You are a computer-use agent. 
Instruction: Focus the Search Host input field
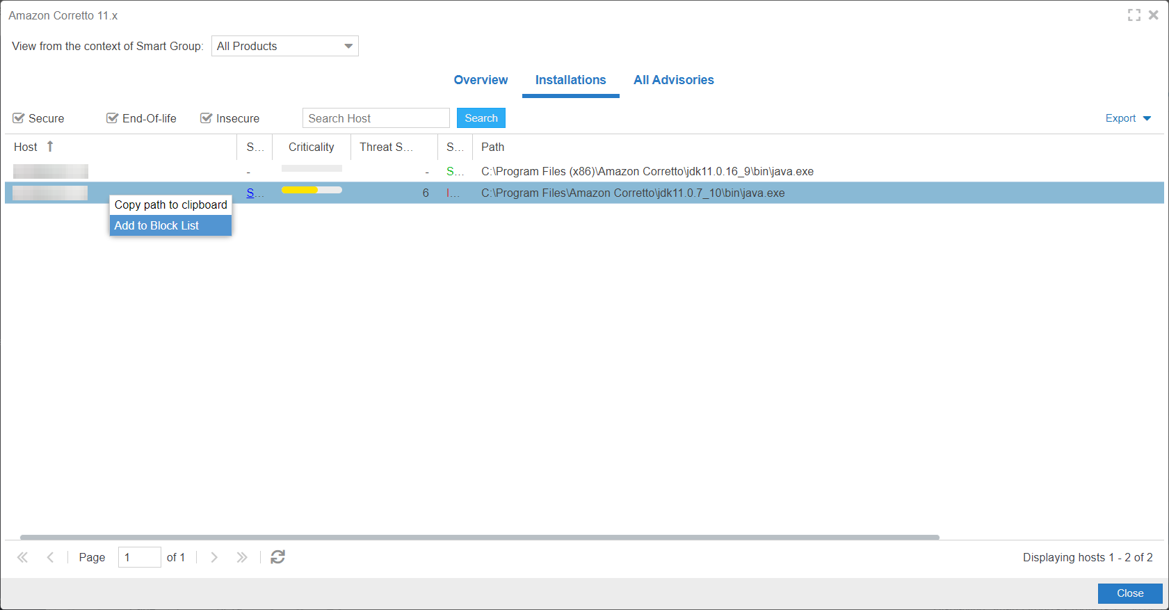376,118
